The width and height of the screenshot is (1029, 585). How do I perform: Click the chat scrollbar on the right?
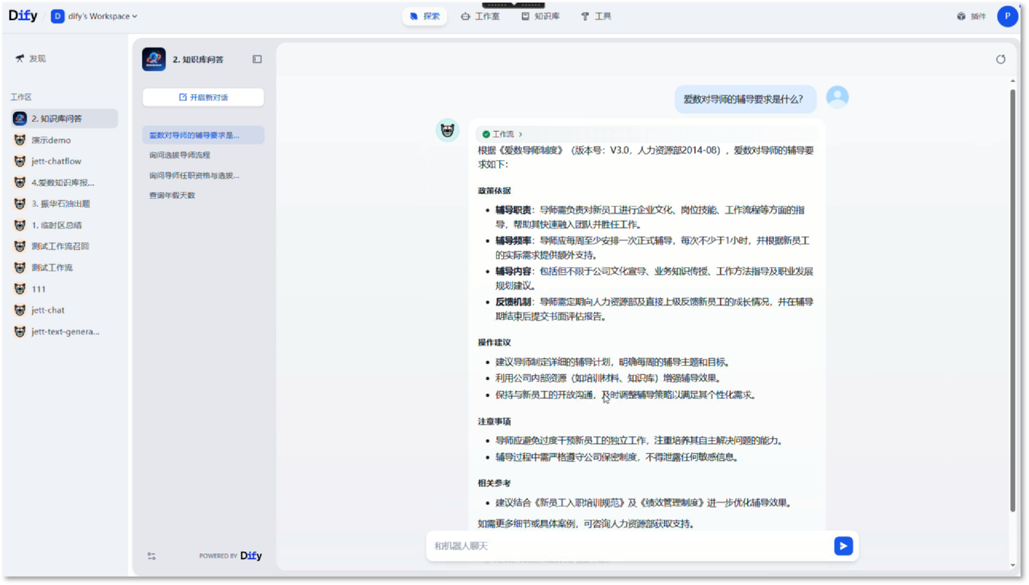pyautogui.click(x=1012, y=298)
